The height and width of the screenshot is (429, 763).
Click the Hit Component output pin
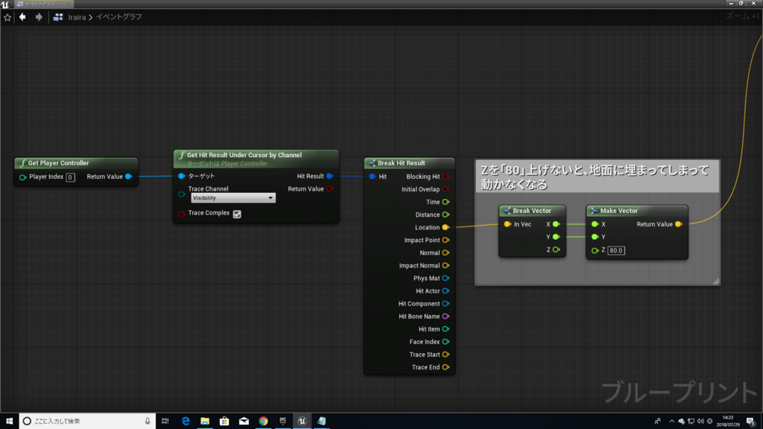pos(446,304)
